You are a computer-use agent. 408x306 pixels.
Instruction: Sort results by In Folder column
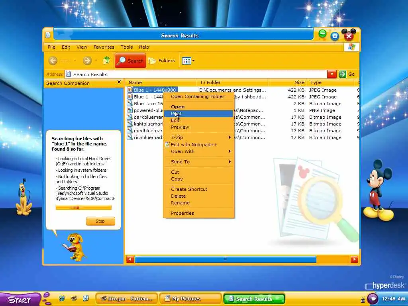(x=232, y=82)
